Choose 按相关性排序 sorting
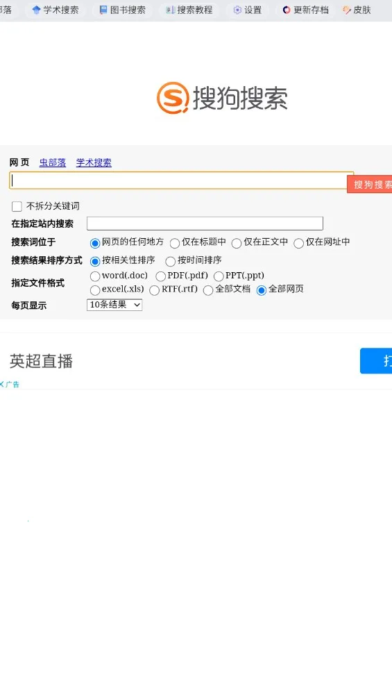This screenshot has height=697, width=392. coord(94,261)
